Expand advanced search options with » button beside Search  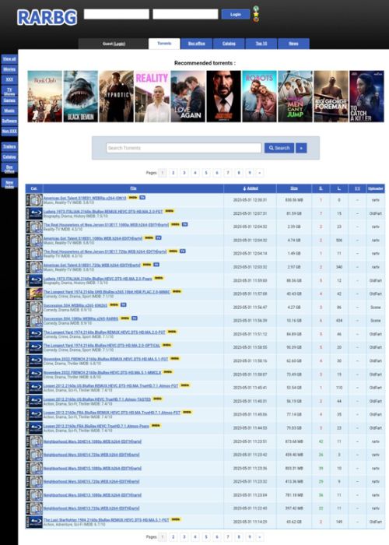click(x=301, y=148)
